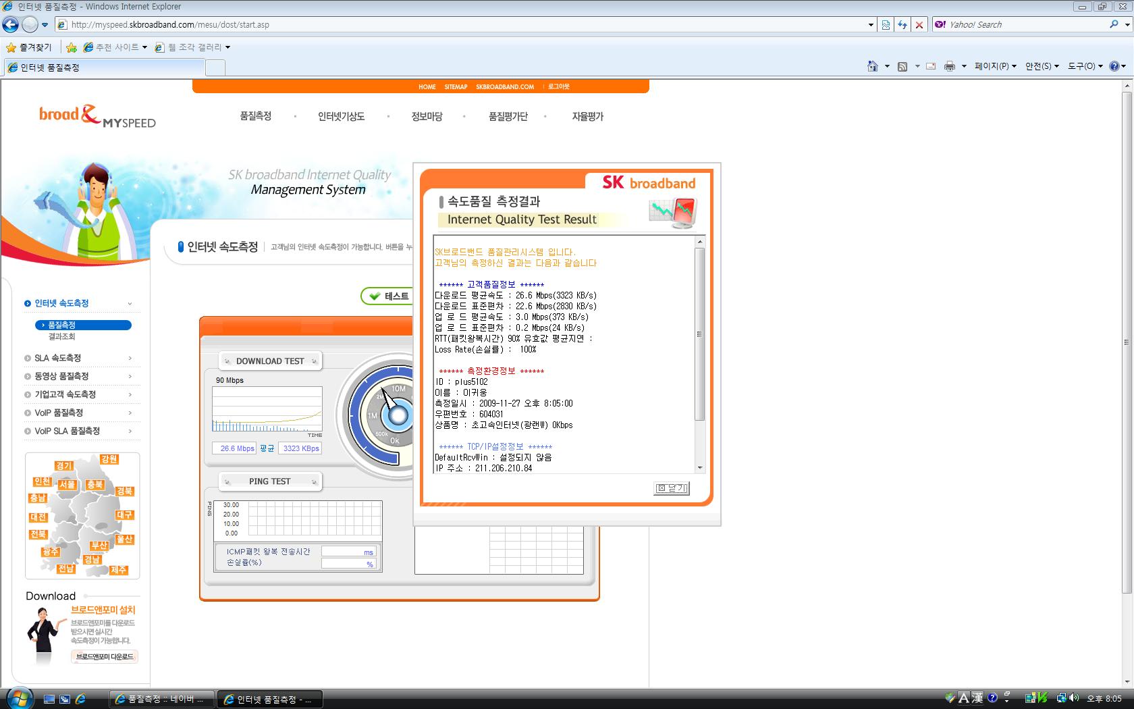Image resolution: width=1134 pixels, height=709 pixels.
Task: Open the 도구(O) menu
Action: pos(1085,66)
